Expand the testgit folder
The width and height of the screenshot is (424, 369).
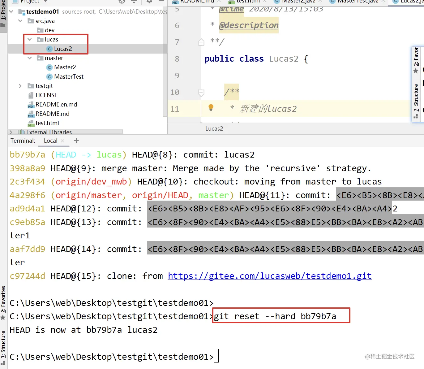point(20,86)
